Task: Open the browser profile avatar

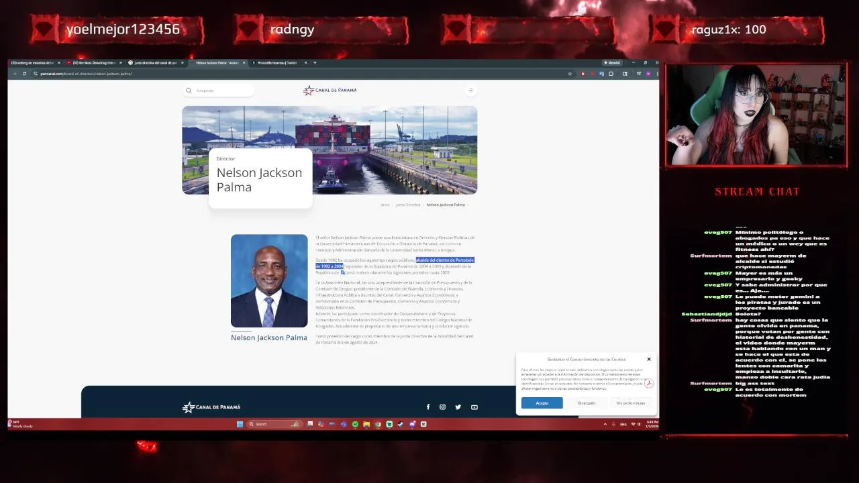Action: point(648,74)
